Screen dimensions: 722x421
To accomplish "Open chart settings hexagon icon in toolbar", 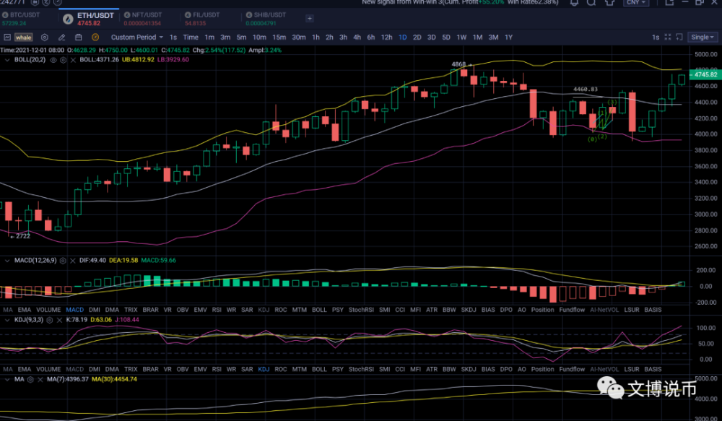I will (x=45, y=38).
